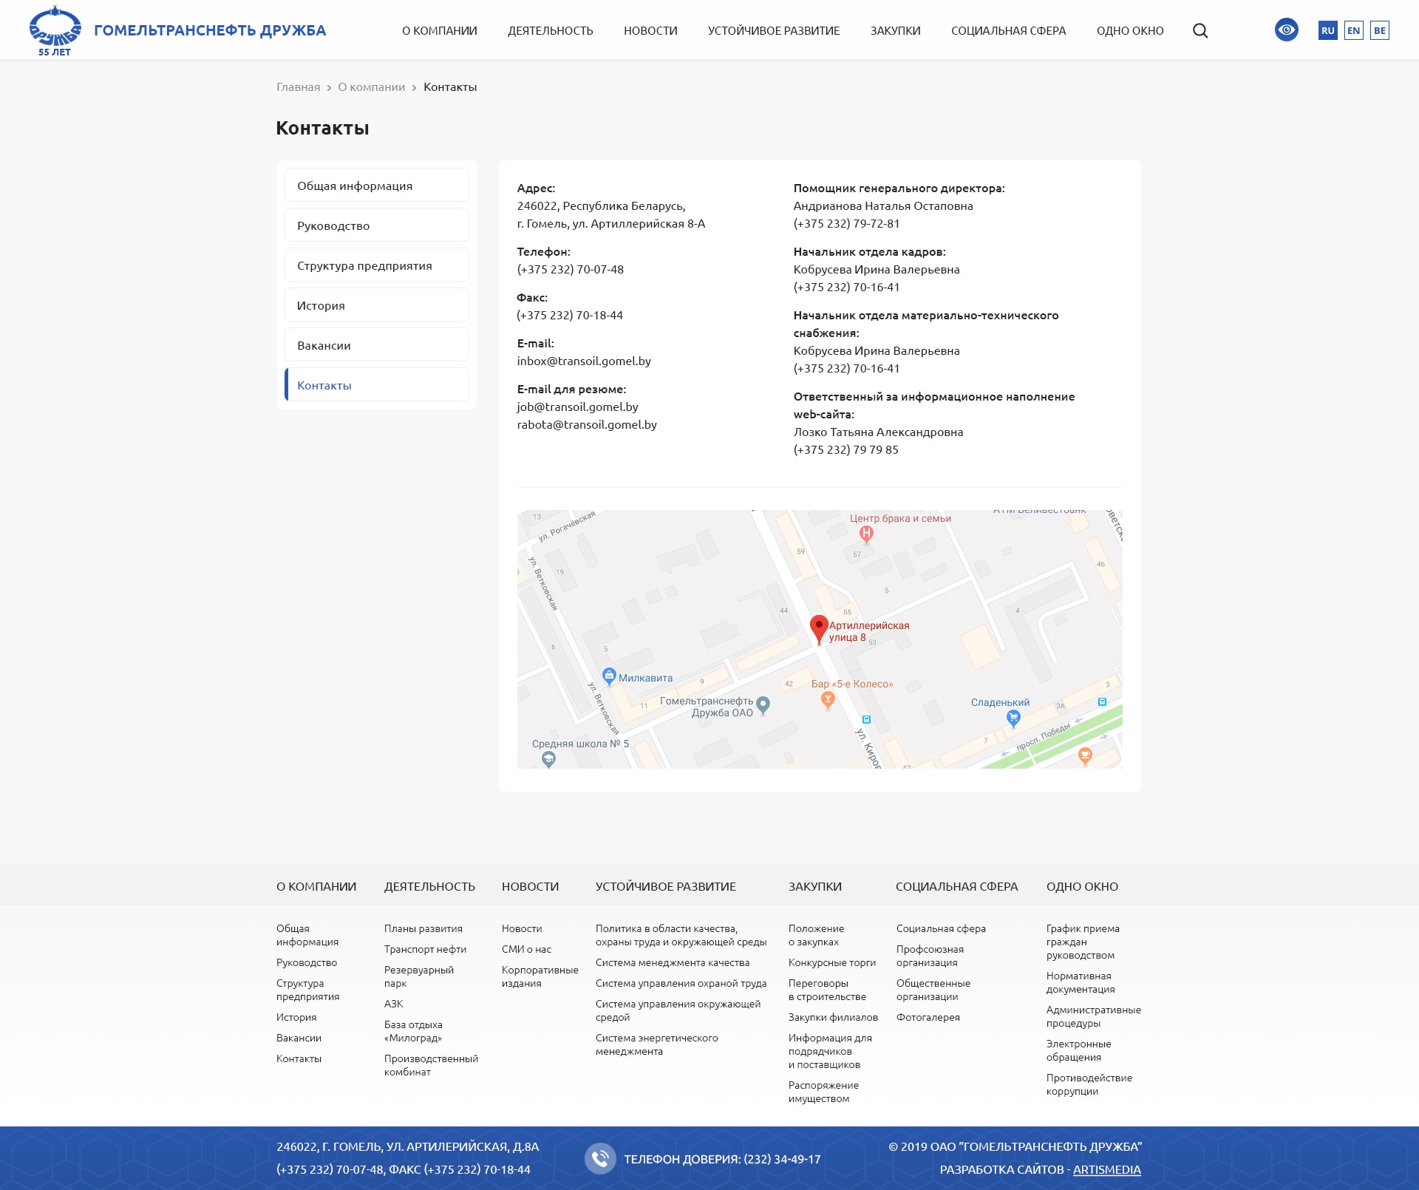Click the Sladenkiy shop map icon
The image size is (1419, 1190).
pos(1013,716)
